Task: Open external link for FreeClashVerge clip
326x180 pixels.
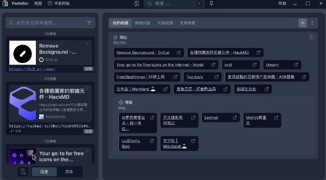Action: 175,77
